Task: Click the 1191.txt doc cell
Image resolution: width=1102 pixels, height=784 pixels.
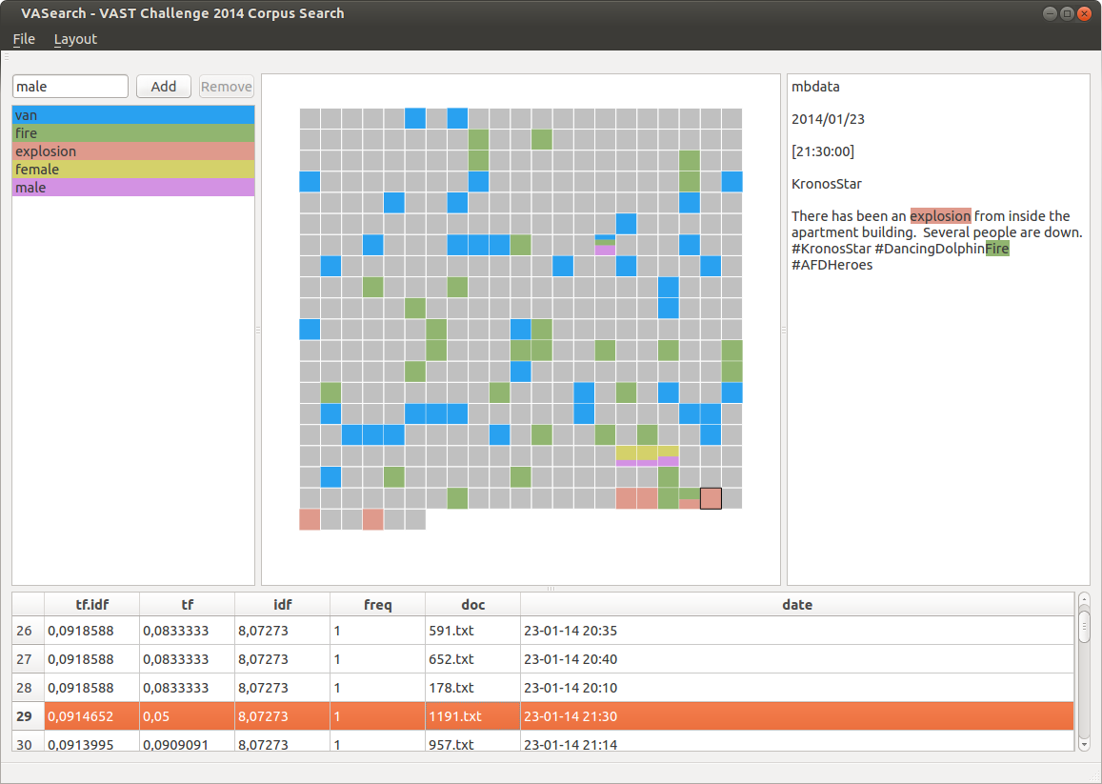Action: [473, 716]
